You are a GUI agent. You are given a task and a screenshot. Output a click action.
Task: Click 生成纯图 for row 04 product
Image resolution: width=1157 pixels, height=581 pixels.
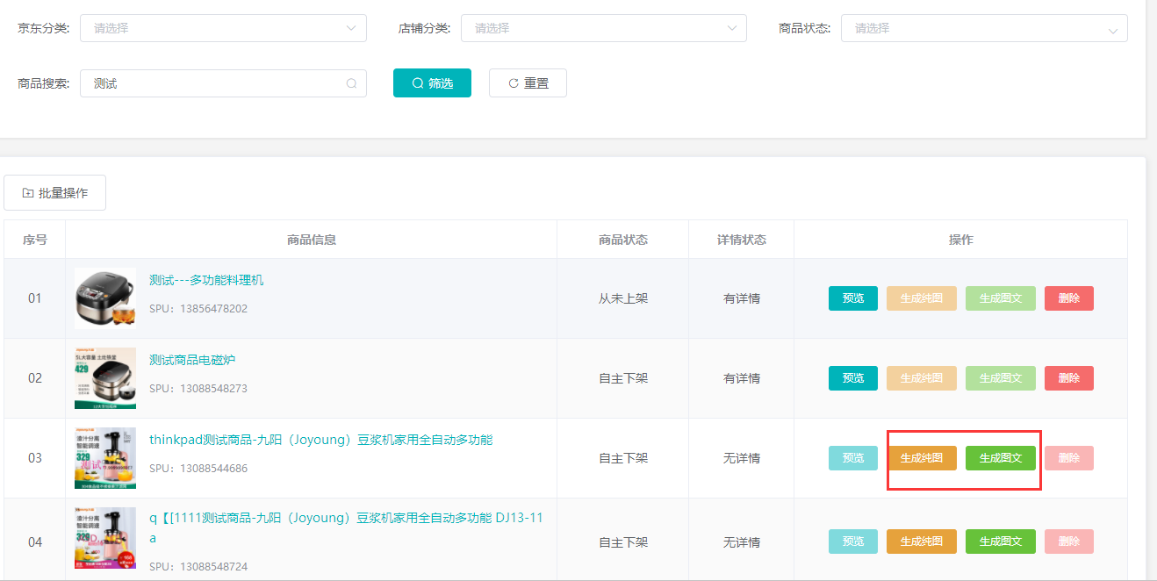tap(921, 542)
